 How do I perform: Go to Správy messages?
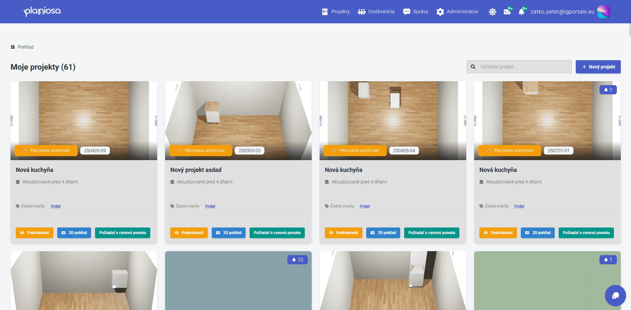416,12
